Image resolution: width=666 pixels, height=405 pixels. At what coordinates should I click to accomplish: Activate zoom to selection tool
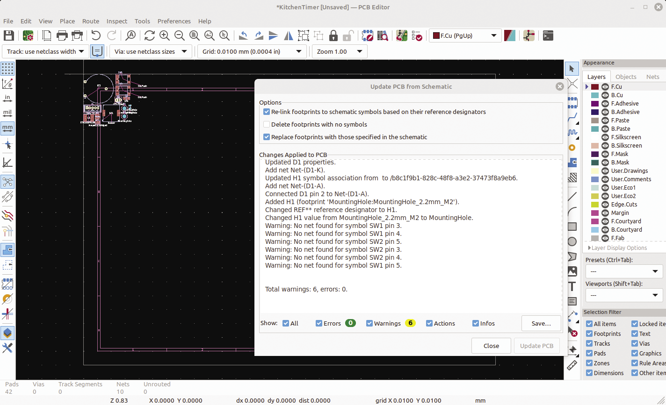(x=224, y=36)
